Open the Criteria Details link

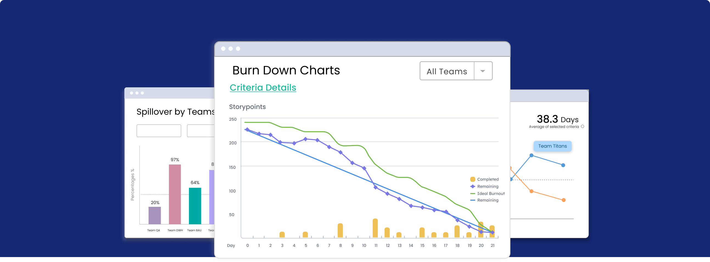coord(263,87)
